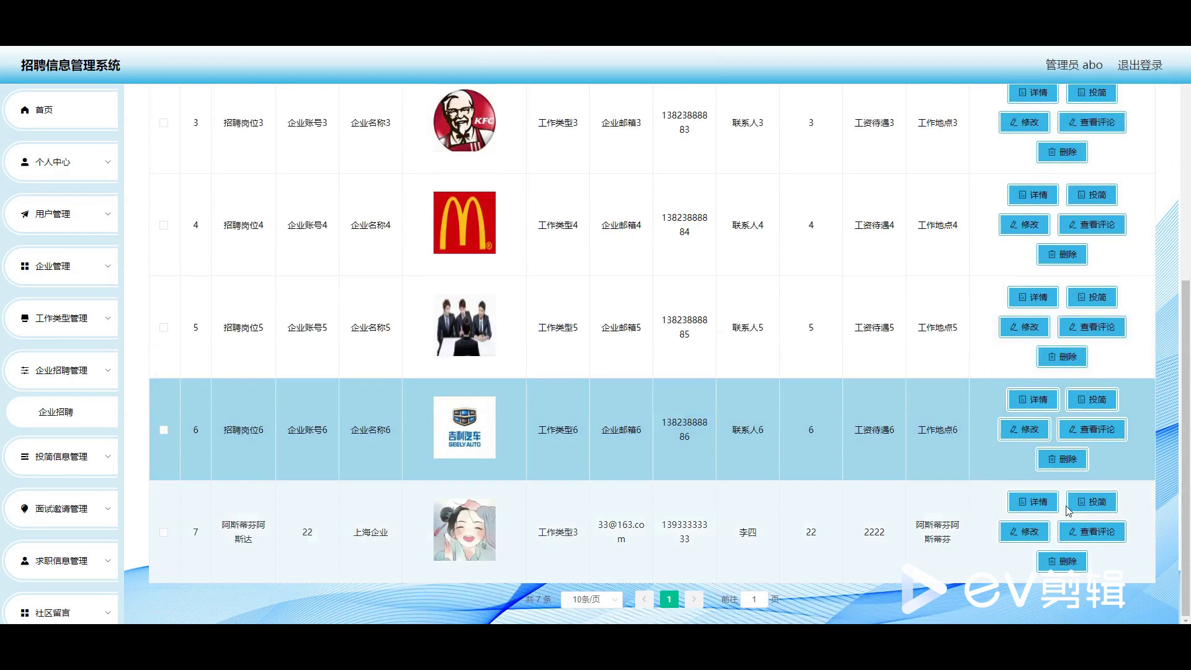
Task: Click 投简 button for row 3
Action: pos(1092,92)
